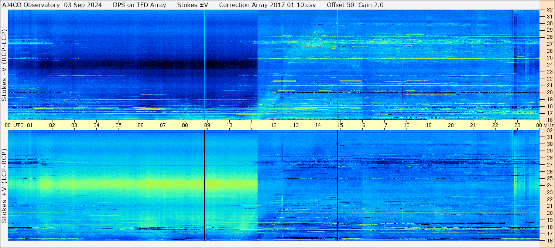Screen dimensions: 555x248
Task: Select the 21 hour tick on time axis
Action: (473, 125)
